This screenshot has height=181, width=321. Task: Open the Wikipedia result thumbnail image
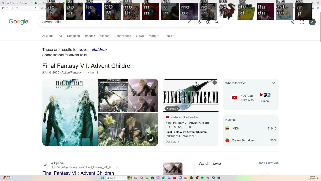click(173, 169)
